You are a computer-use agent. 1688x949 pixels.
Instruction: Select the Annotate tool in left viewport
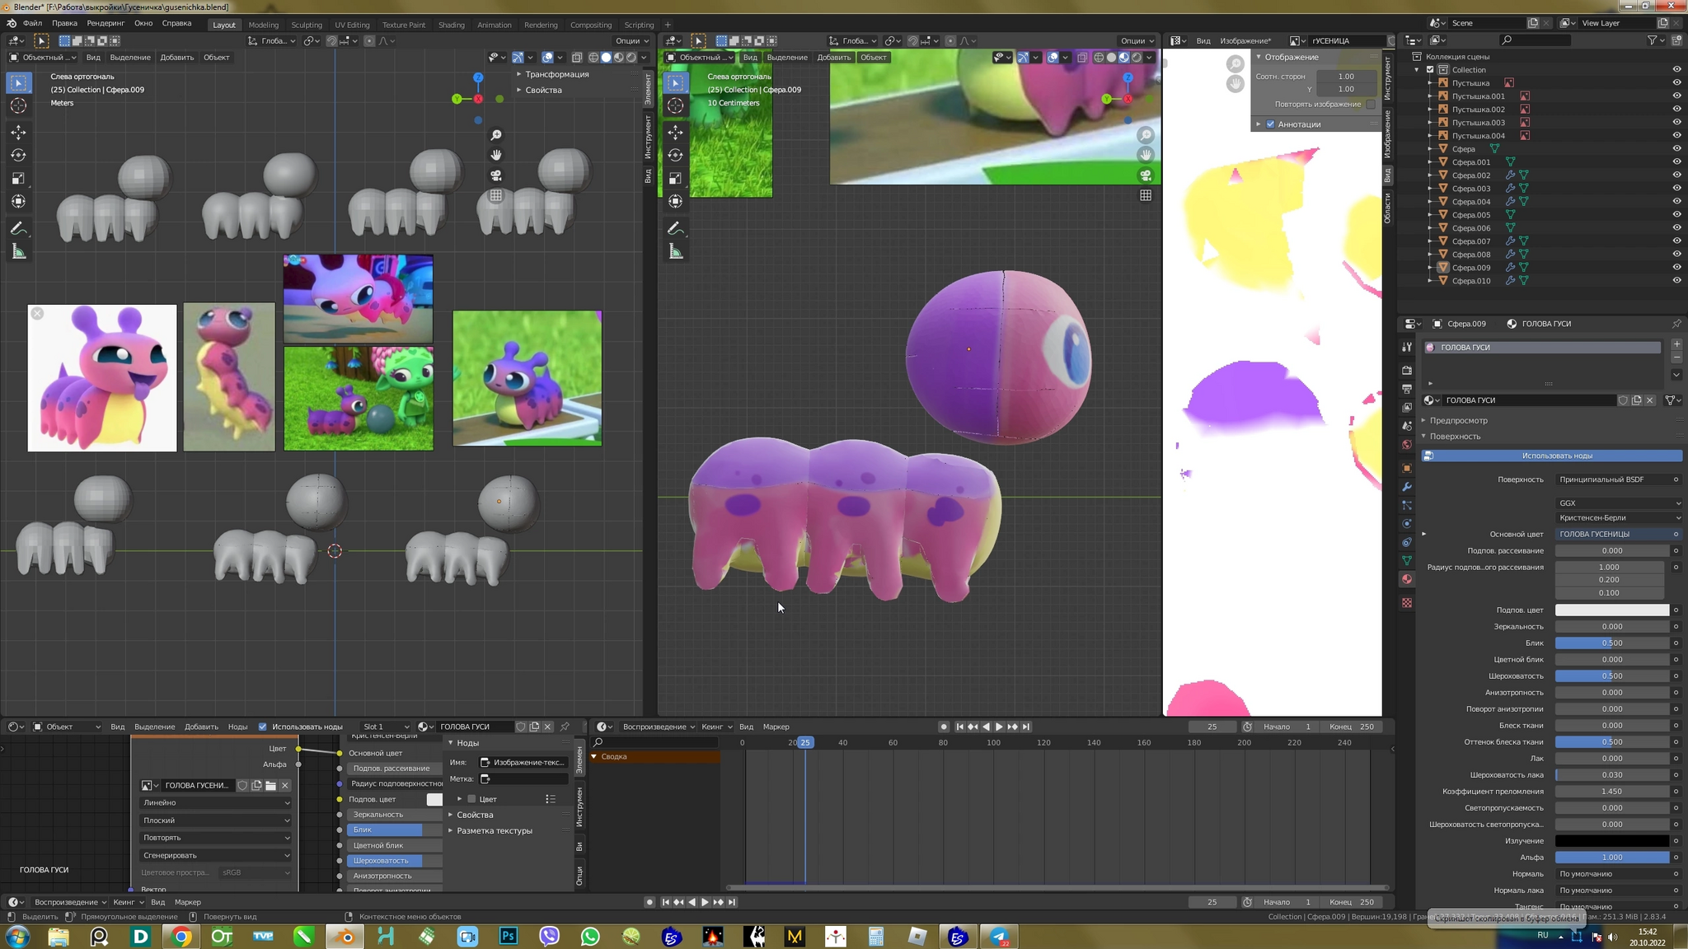tap(18, 228)
